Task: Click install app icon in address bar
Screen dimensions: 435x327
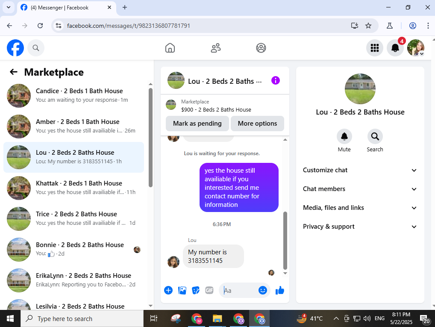Action: 355,26
